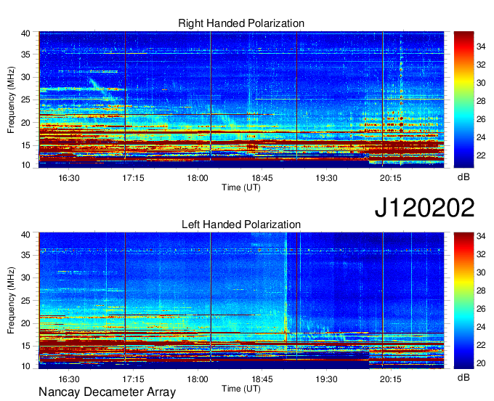
Task: Click the 26 dB tick on Left Handed colorbar
Action: click(x=481, y=309)
